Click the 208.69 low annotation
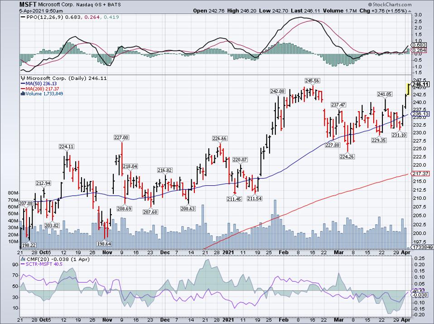Screen dimensions: 434x324 click(x=124, y=209)
